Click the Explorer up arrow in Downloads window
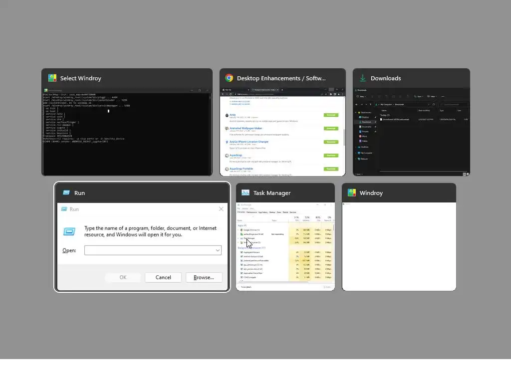Screen dimensions: 511x383 [x=371, y=105]
